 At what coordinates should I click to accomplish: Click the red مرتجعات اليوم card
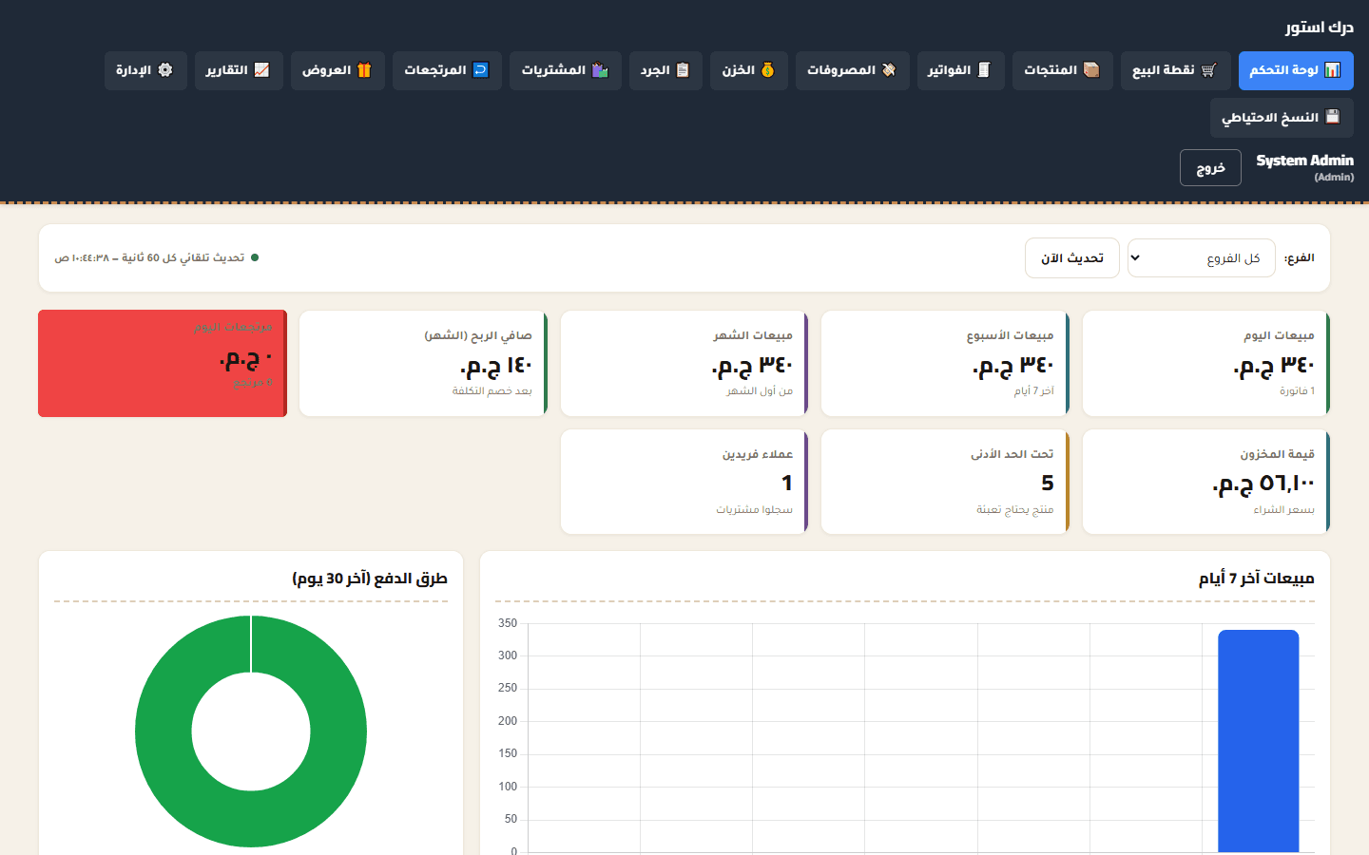(x=163, y=364)
